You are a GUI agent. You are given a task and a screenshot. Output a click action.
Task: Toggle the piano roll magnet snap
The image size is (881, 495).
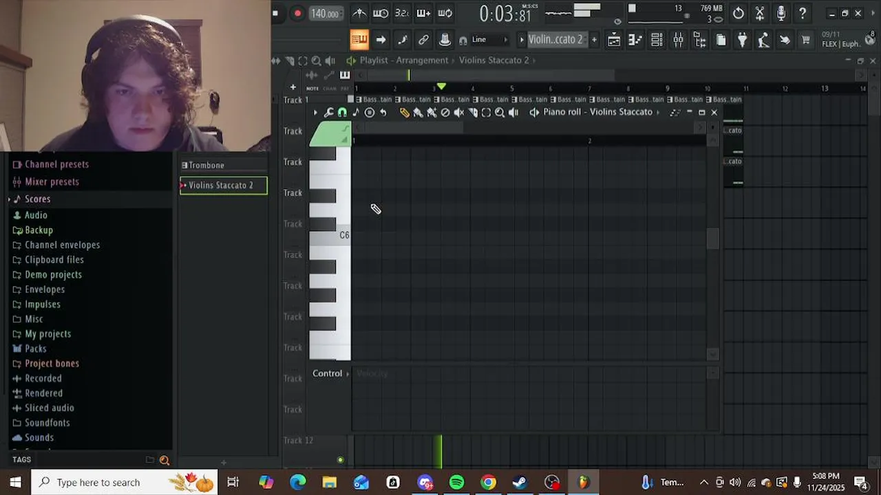tap(342, 112)
